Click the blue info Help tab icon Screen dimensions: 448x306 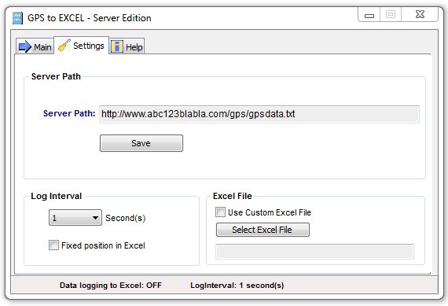117,46
